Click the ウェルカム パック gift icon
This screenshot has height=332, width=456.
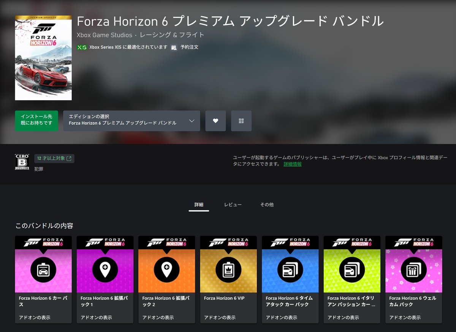413,270
